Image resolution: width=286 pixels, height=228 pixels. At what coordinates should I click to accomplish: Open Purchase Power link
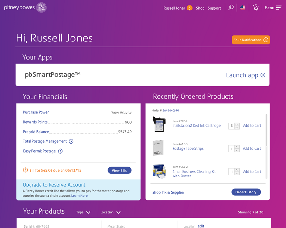[36, 112]
